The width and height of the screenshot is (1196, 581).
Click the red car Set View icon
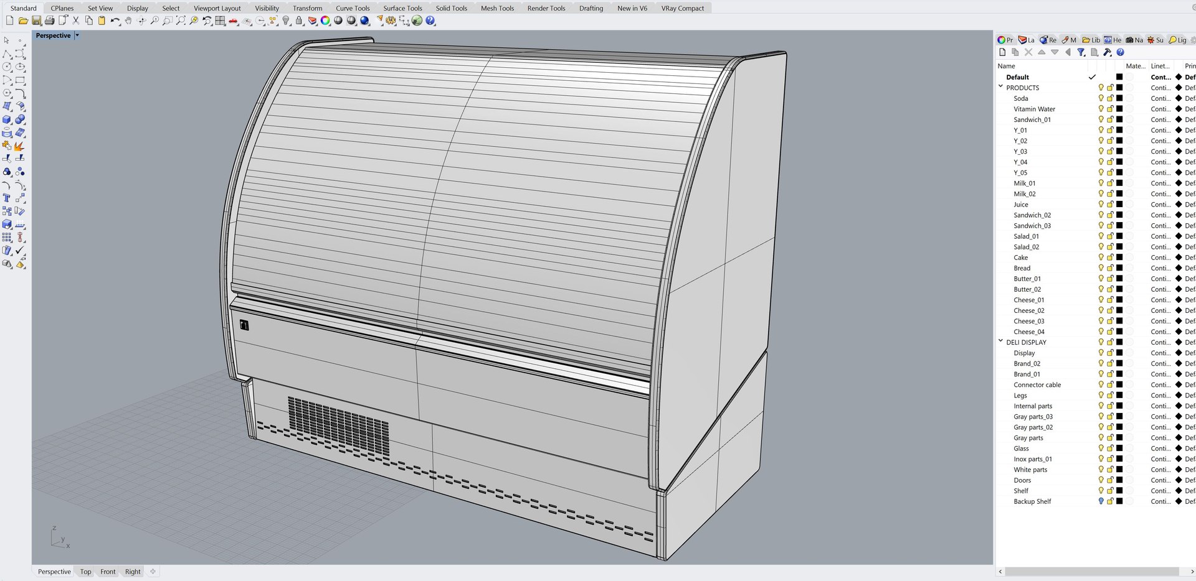233,21
